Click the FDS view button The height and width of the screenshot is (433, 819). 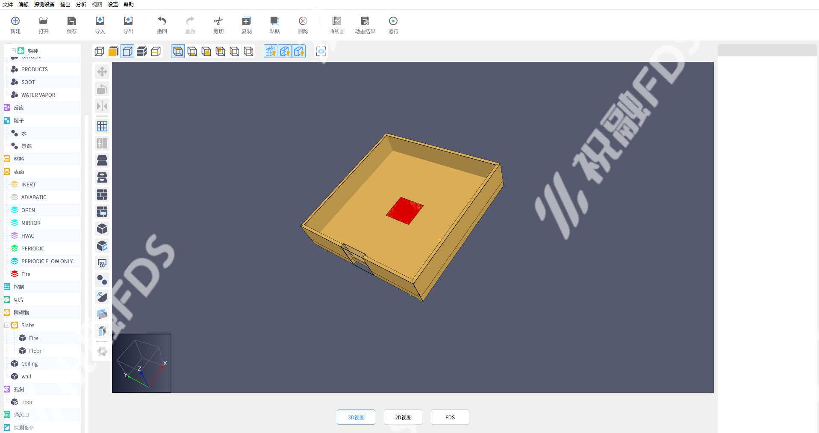click(450, 417)
